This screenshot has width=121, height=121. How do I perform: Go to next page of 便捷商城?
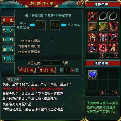[x=116, y=93]
